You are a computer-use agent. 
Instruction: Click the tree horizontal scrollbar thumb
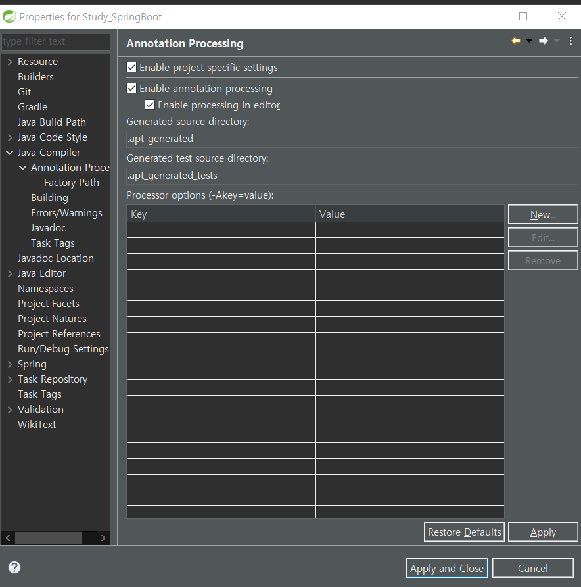pos(48,538)
